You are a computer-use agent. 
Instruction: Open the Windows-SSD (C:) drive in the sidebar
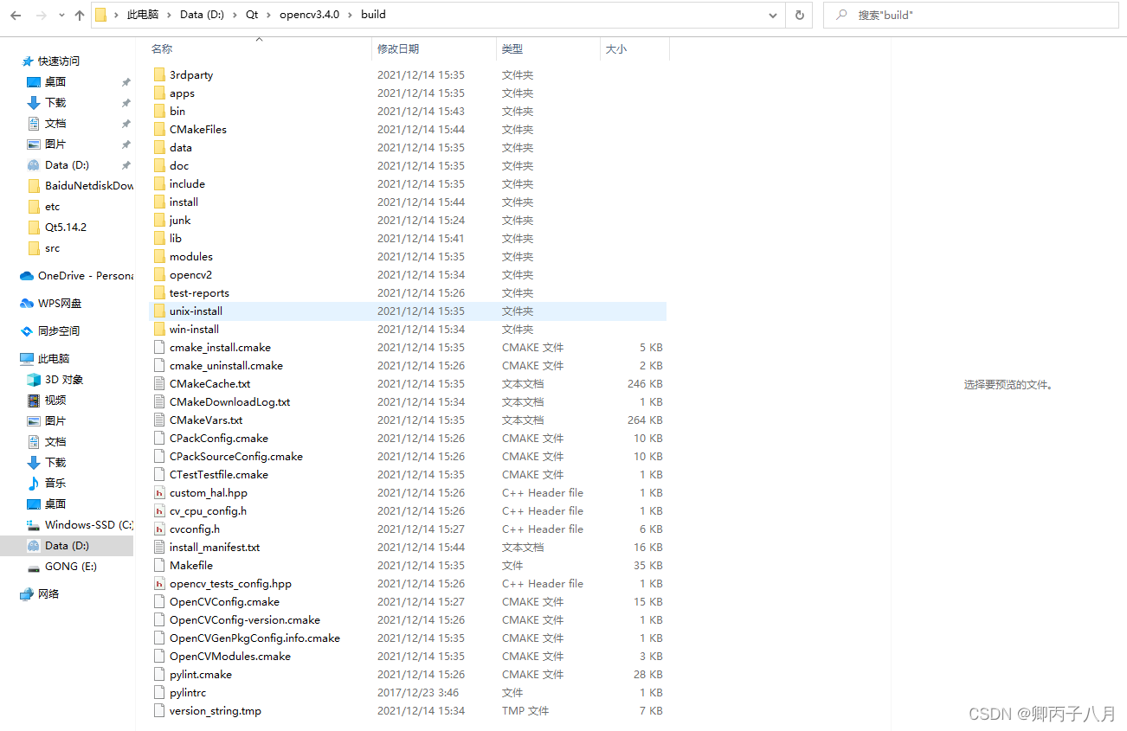[82, 524]
